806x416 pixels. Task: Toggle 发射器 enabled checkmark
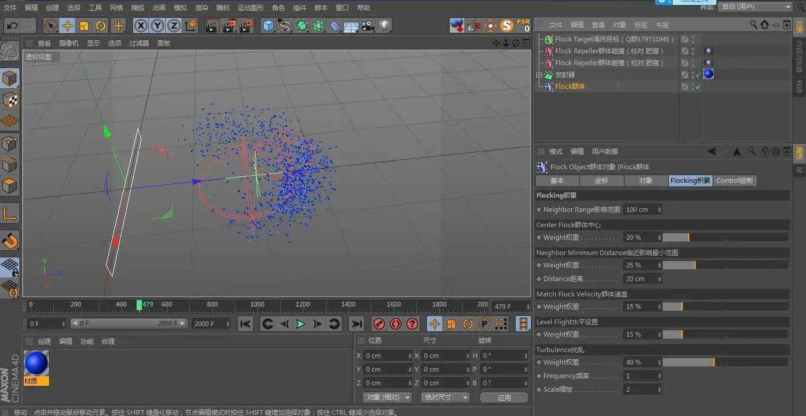(x=698, y=75)
